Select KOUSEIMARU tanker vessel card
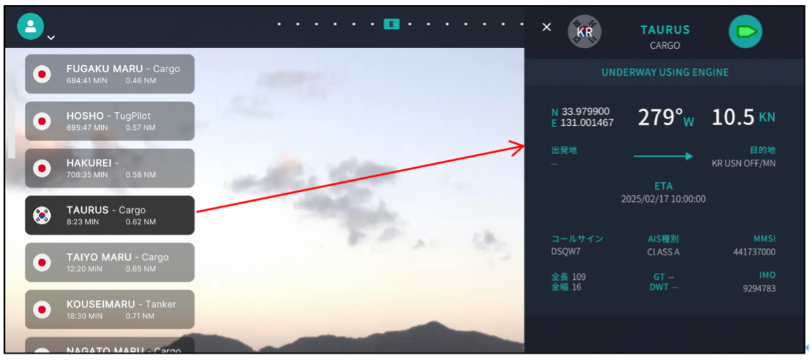The image size is (811, 361). click(109, 309)
